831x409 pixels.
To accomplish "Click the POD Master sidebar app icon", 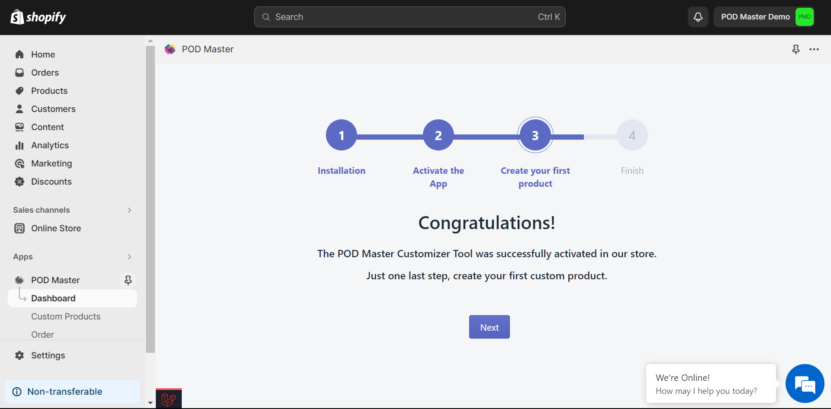I will (x=19, y=280).
